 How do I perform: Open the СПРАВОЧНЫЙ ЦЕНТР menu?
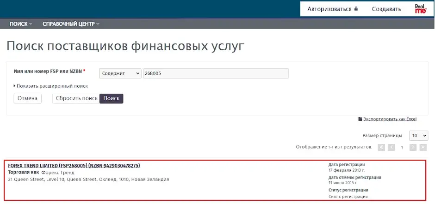click(x=71, y=24)
